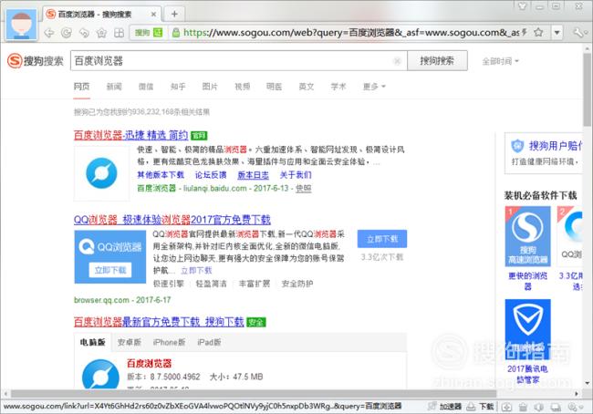
Task: Open the 下载 downloads status bar item
Action: (480, 407)
